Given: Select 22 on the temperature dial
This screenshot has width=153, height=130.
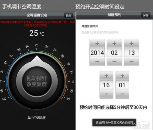Looking at the screenshot, I should click(11, 56).
